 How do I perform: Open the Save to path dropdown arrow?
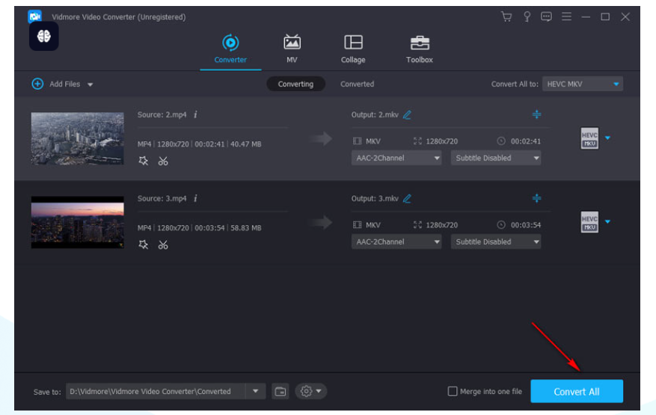coord(255,391)
